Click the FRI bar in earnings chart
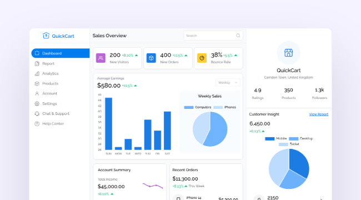 click(158, 141)
